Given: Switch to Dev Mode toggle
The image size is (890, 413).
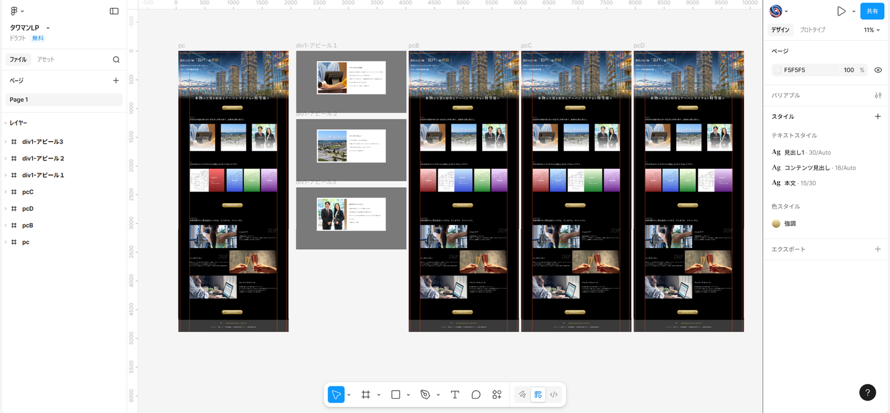Looking at the screenshot, I should point(554,394).
